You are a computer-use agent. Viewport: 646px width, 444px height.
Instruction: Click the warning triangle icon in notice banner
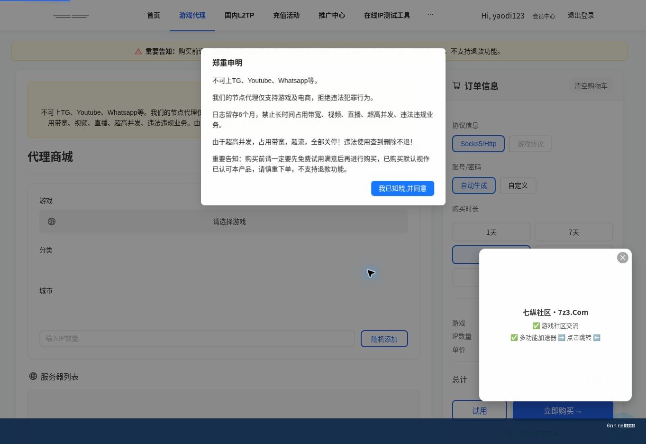(x=138, y=51)
